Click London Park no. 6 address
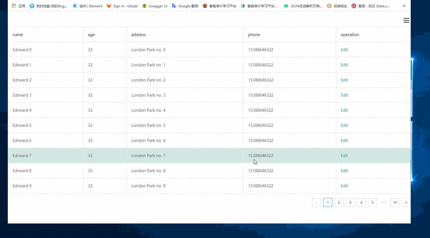This screenshot has height=238, width=430. click(x=148, y=141)
